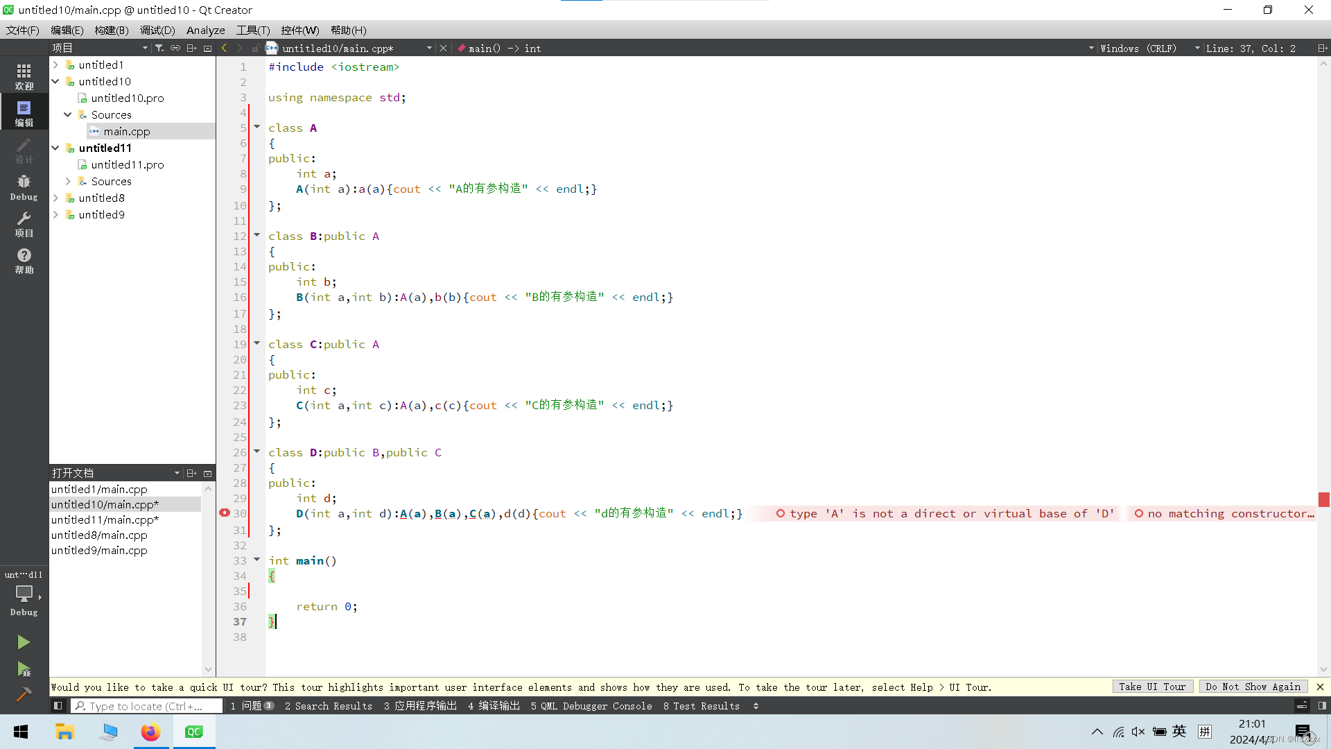Screen dimensions: 1331x749
Task: Switch to Edit mode (编辑) in sidebar
Action: click(x=24, y=113)
